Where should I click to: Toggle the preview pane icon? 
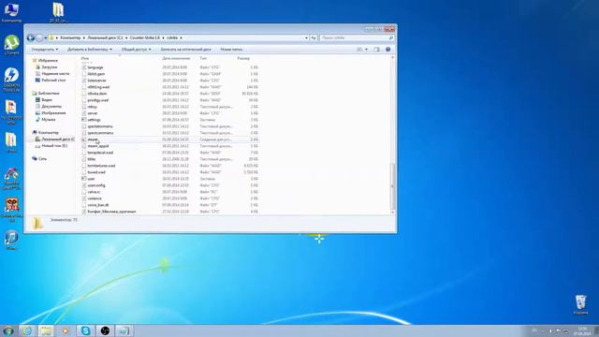tap(376, 50)
